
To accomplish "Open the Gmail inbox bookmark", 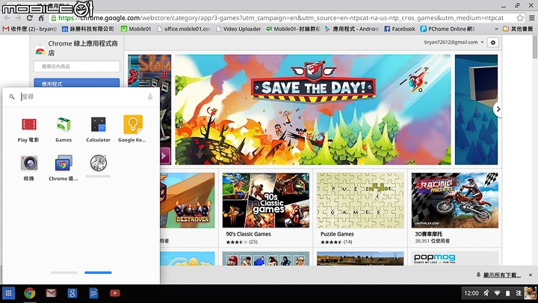I will 29,29.
